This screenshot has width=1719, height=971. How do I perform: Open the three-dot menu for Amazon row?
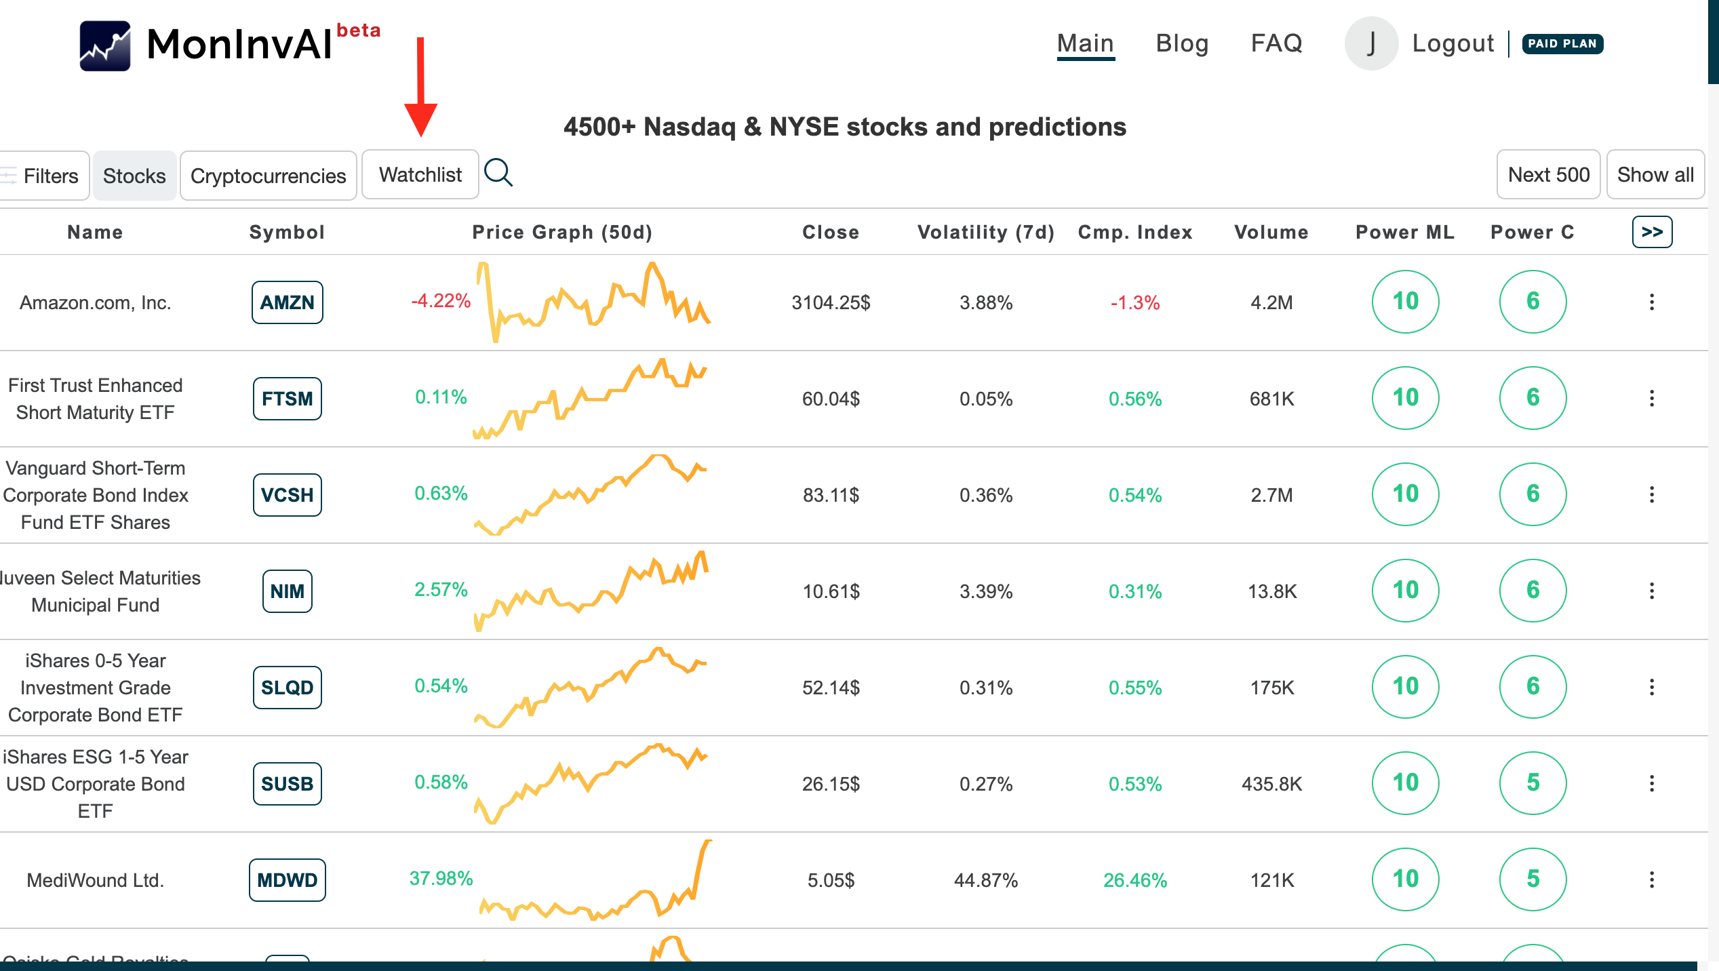1651,302
